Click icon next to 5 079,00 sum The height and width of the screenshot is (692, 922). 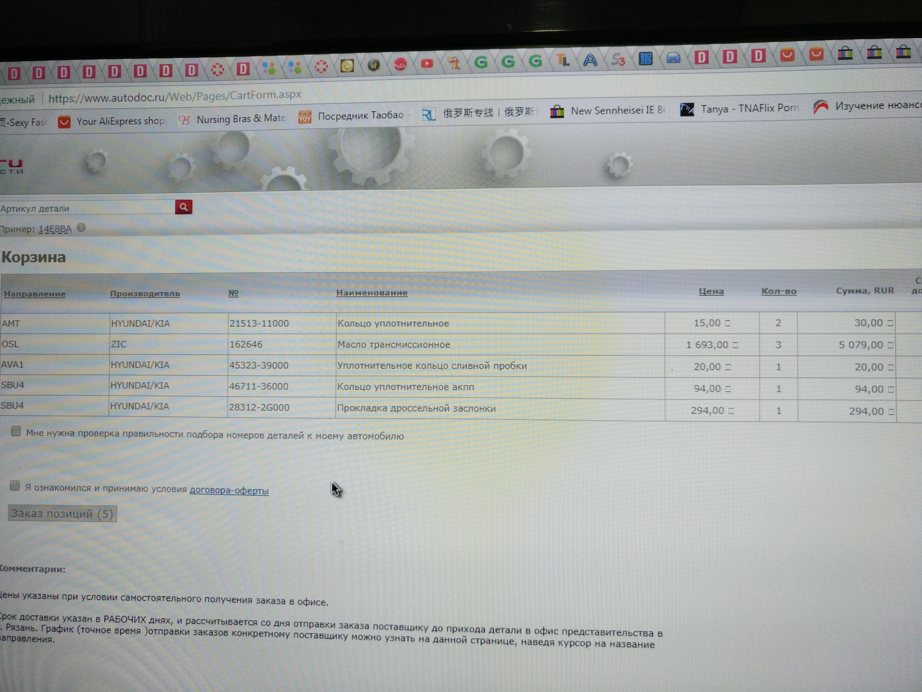[x=890, y=345]
